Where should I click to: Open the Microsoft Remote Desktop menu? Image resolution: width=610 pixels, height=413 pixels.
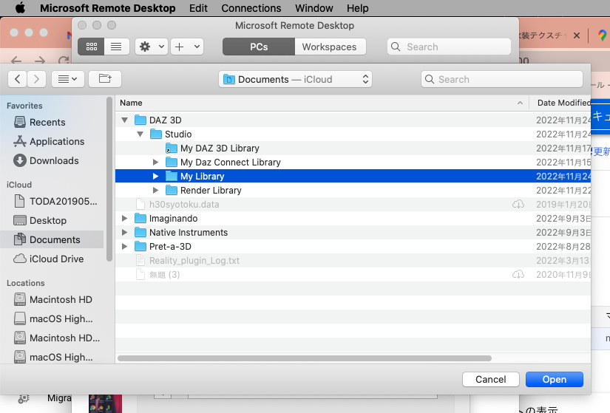[x=107, y=8]
